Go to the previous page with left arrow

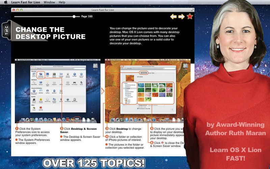click(x=173, y=17)
